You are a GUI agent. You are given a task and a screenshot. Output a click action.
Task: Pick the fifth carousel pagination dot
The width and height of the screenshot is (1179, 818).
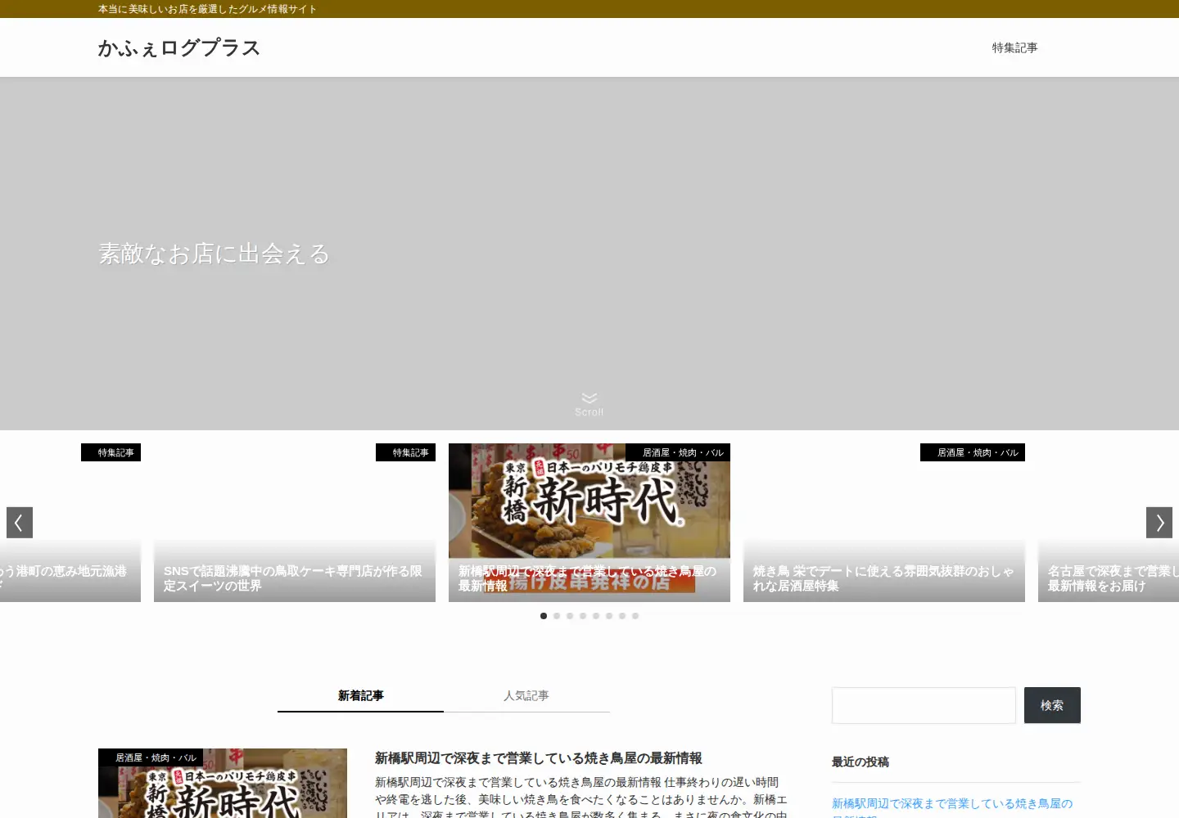[596, 616]
